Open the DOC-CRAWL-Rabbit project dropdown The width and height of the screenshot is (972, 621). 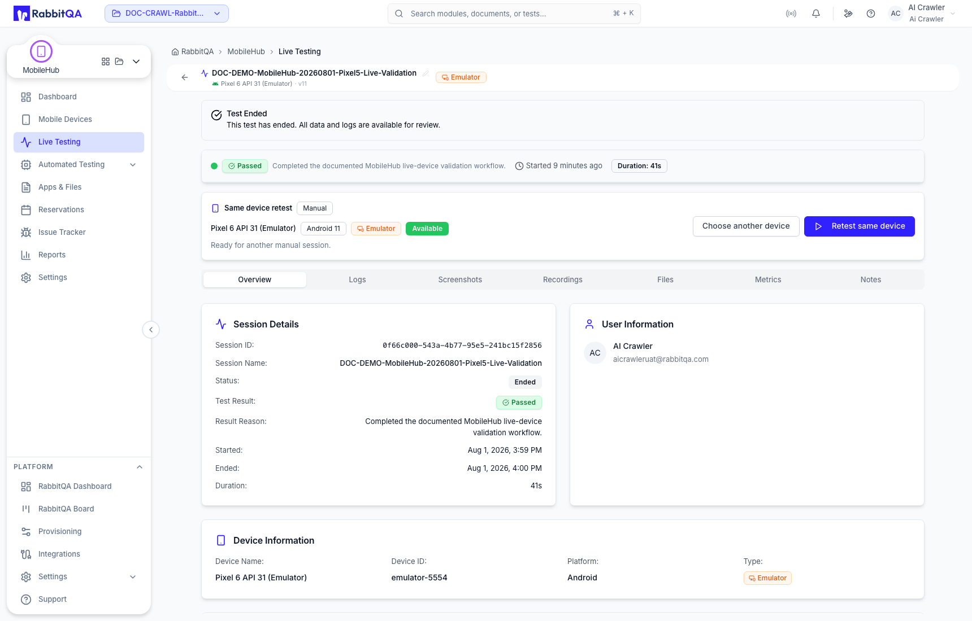pos(167,14)
